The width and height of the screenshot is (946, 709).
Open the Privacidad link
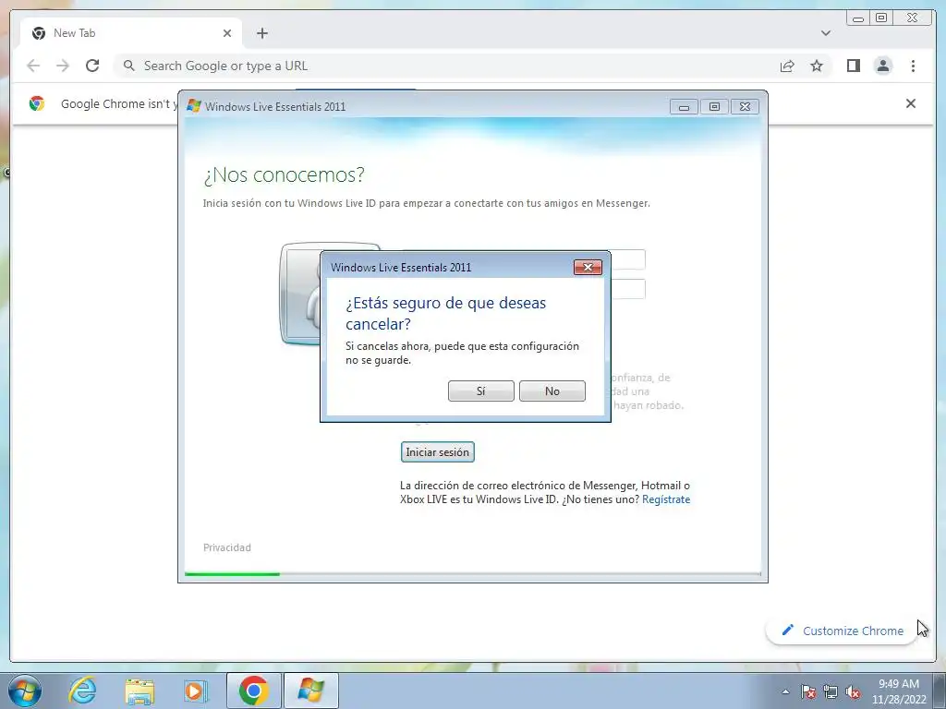(x=227, y=547)
